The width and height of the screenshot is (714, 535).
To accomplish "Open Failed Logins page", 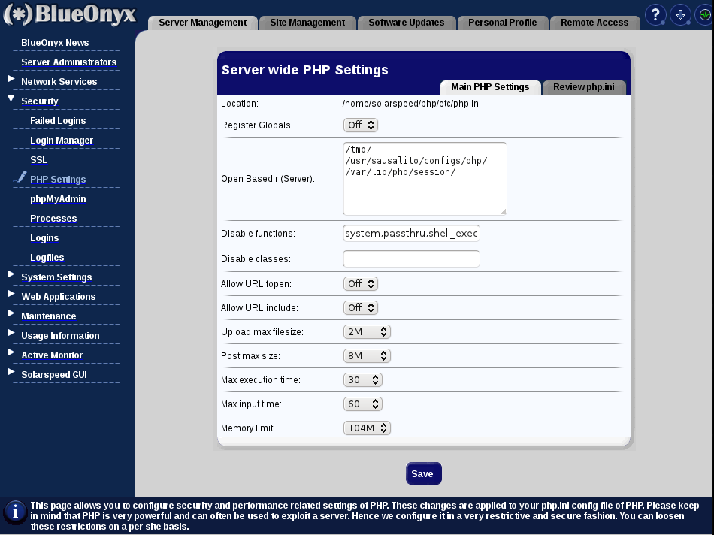I will coord(58,121).
